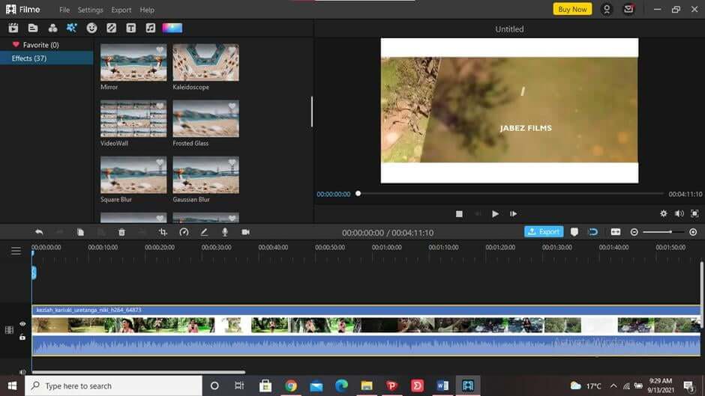Click the colorful gradient mode button
Screen dimensions: 705x396
point(172,28)
